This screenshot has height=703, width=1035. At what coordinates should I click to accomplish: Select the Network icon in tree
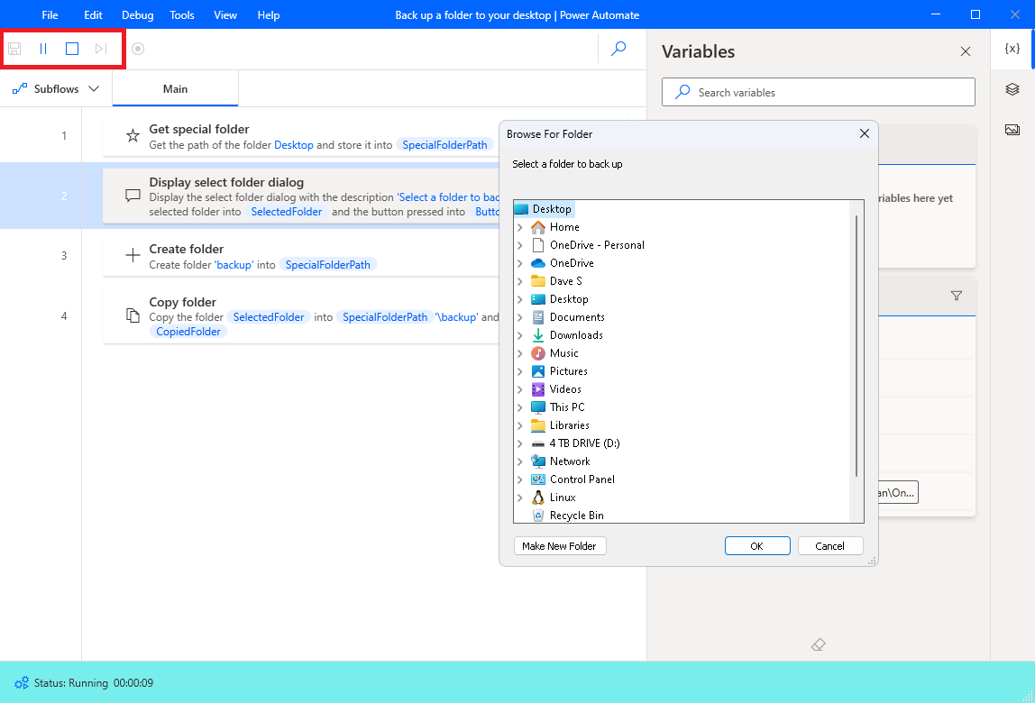[538, 461]
